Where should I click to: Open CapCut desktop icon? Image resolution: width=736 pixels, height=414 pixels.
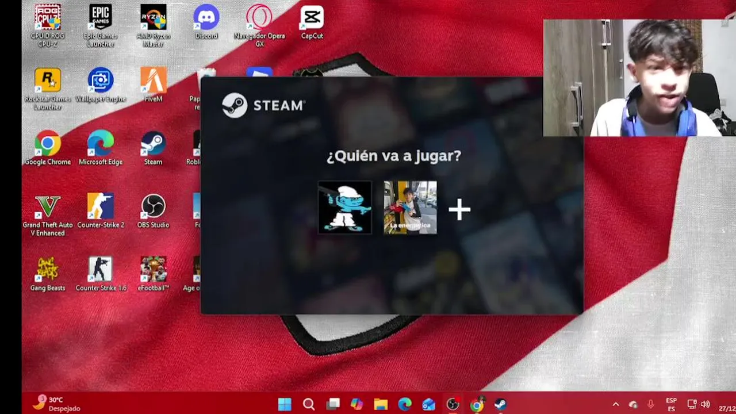(x=312, y=22)
